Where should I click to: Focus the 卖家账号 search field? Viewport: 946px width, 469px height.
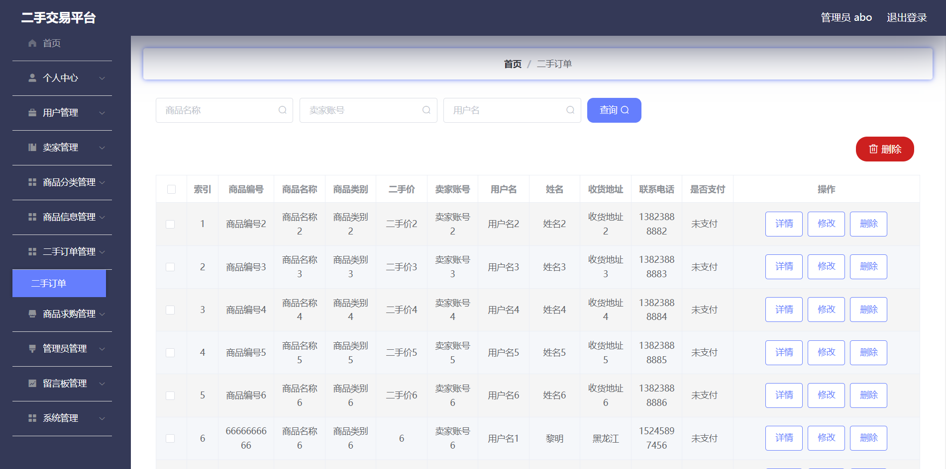pos(368,110)
